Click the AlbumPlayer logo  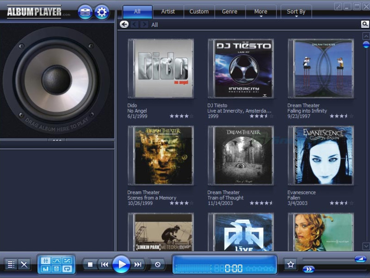38,12
